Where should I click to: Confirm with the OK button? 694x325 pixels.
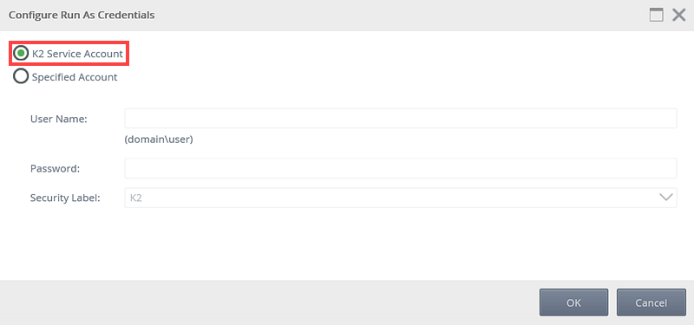tap(573, 302)
